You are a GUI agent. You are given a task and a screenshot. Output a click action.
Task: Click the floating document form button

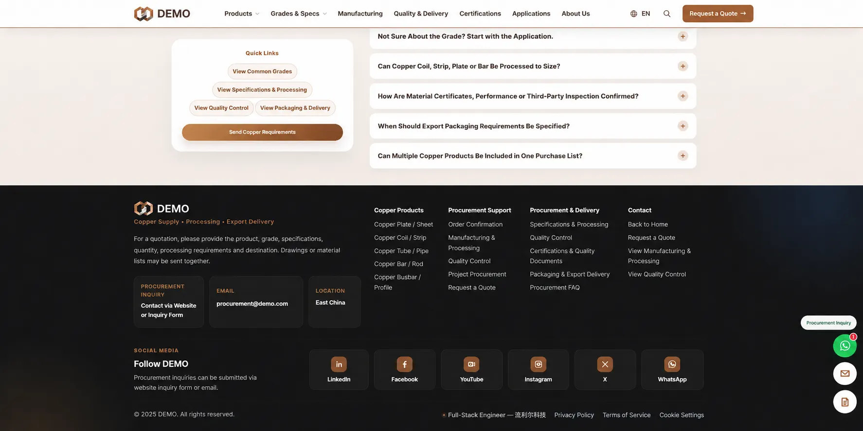coord(845,402)
